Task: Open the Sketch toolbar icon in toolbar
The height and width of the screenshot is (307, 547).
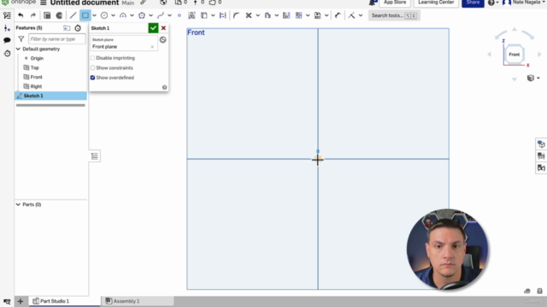Action: (x=47, y=15)
